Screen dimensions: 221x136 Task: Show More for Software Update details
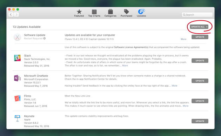click(183, 39)
